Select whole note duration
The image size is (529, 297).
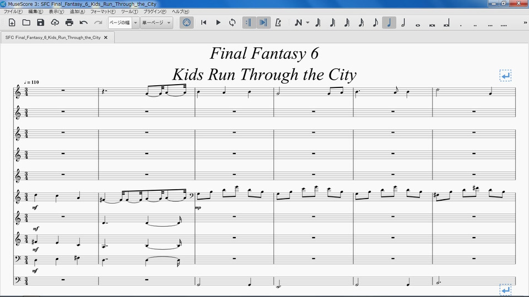418,25
